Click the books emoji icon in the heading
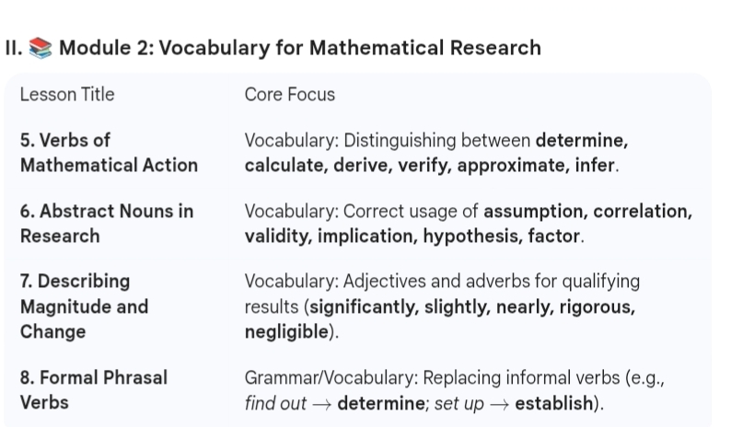Screen dimensions: 731x427 pyautogui.click(x=41, y=48)
